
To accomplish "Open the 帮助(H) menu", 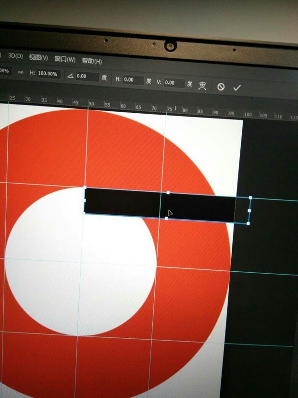I will click(91, 61).
